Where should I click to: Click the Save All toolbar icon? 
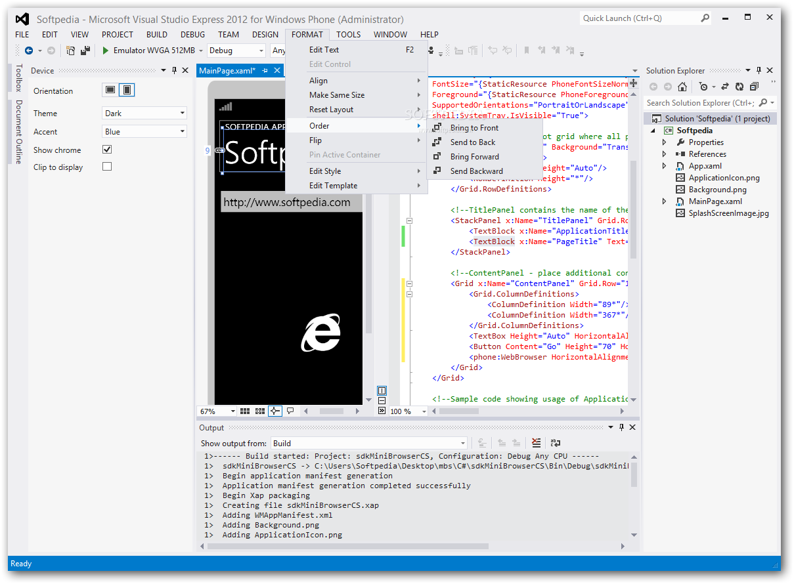[x=86, y=51]
